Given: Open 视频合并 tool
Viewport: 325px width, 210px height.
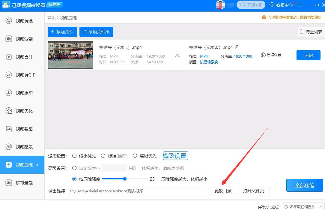Looking at the screenshot, I should click(x=22, y=57).
